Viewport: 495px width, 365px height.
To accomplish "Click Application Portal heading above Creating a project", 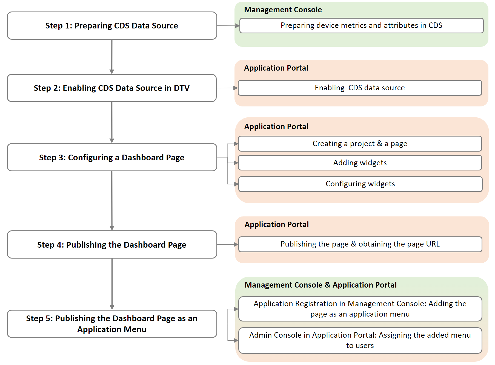I will coord(276,127).
